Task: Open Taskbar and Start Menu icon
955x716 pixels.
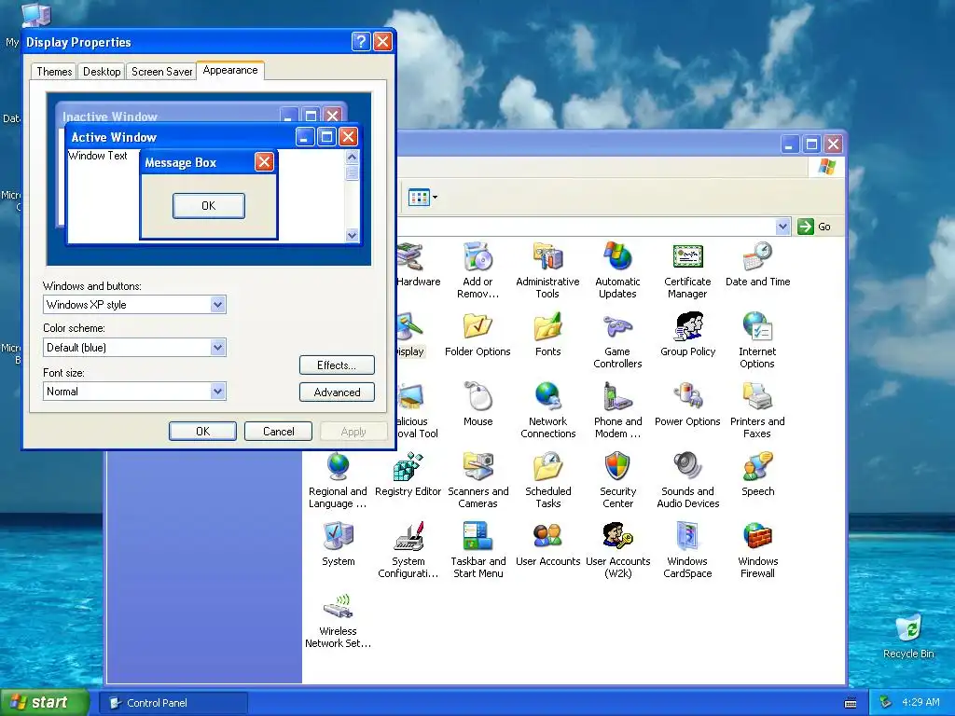Action: [x=477, y=538]
